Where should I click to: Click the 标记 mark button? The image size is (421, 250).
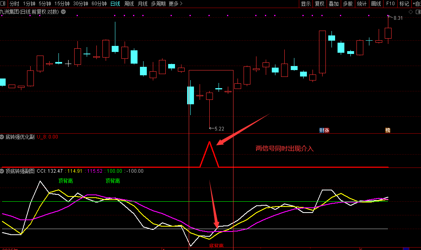click(404, 4)
